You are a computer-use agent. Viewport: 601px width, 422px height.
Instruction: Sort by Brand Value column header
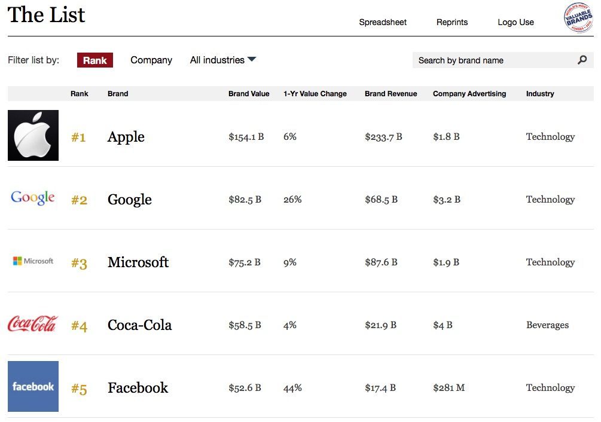point(249,94)
